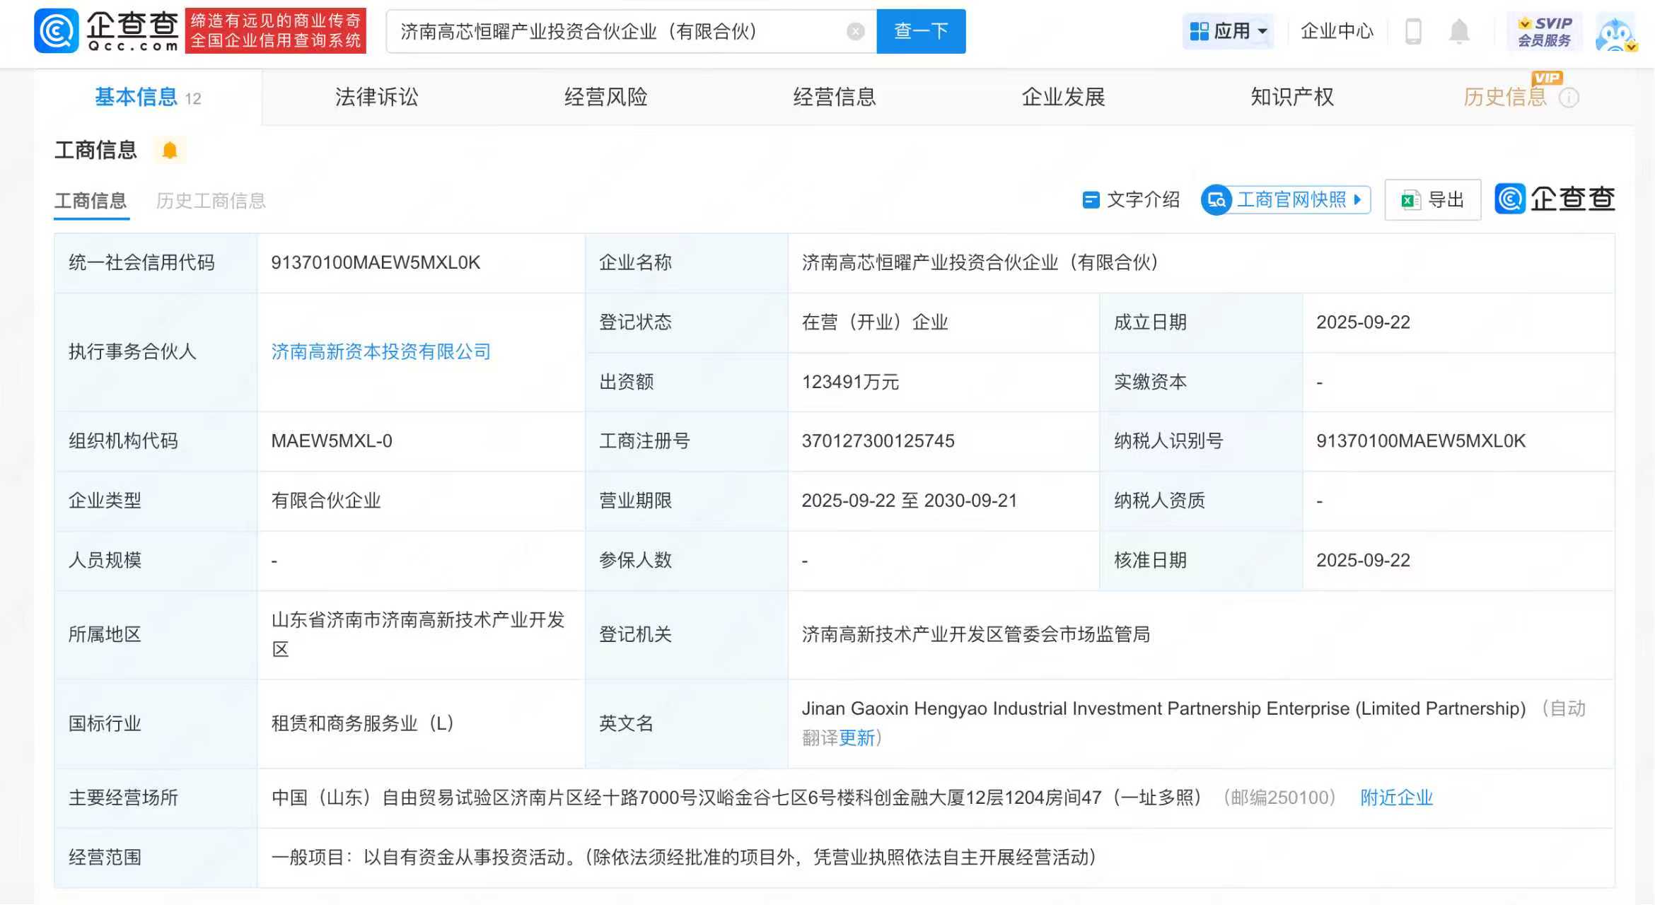Expand the 应用 dropdown menu

click(x=1229, y=30)
